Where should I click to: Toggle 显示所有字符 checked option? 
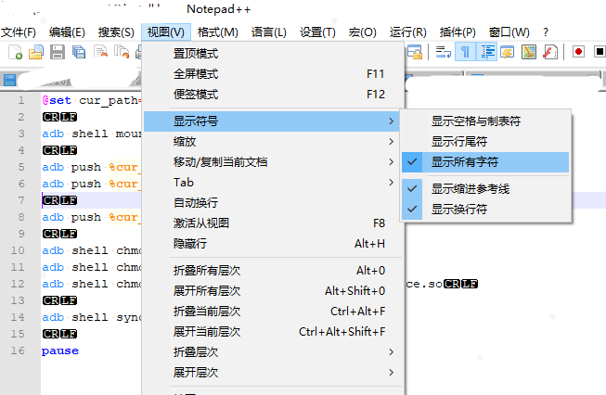[485, 162]
